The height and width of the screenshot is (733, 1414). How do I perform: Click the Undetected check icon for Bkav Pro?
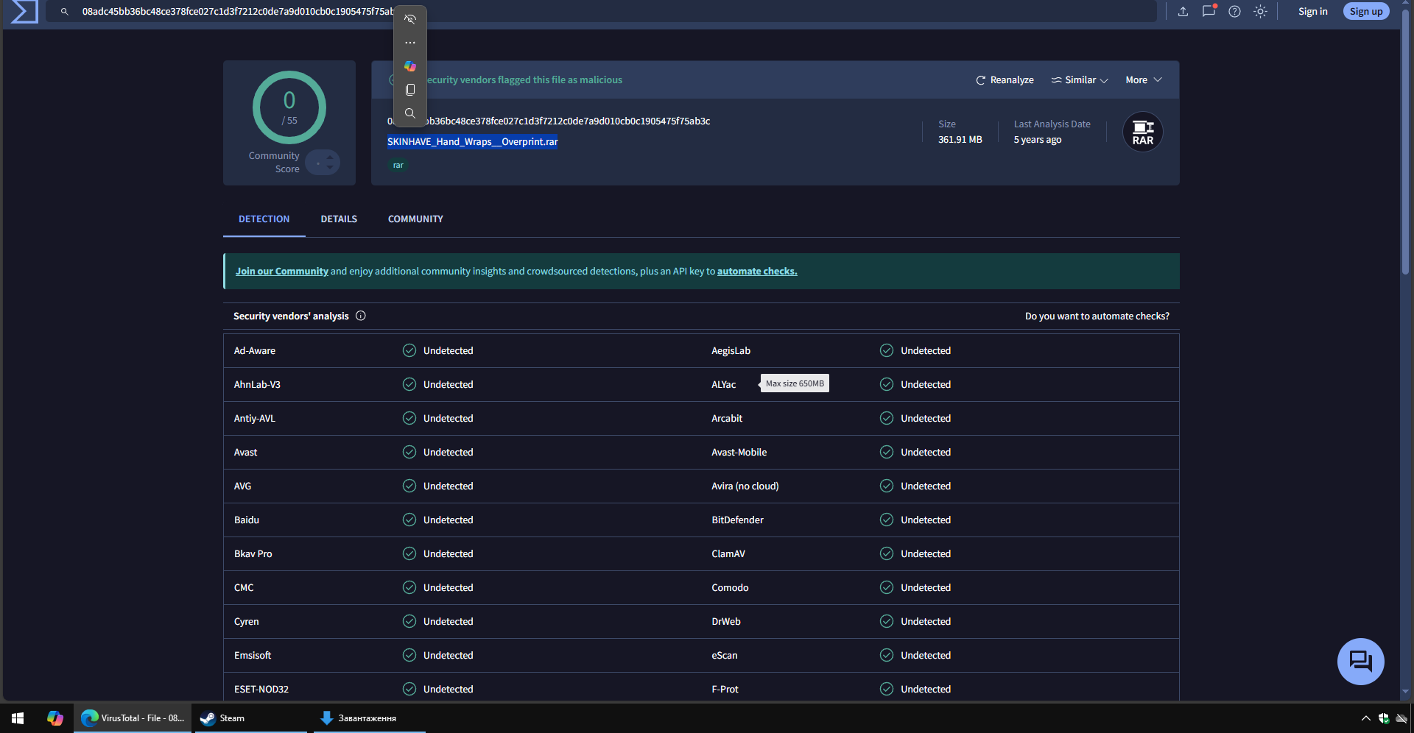[409, 553]
